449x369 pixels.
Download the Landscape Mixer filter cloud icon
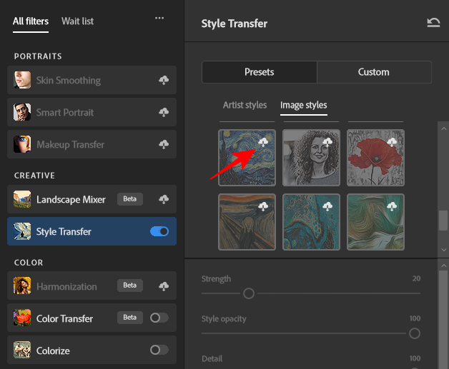click(164, 199)
